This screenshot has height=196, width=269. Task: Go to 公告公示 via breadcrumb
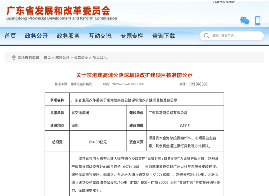pyautogui.click(x=81, y=57)
